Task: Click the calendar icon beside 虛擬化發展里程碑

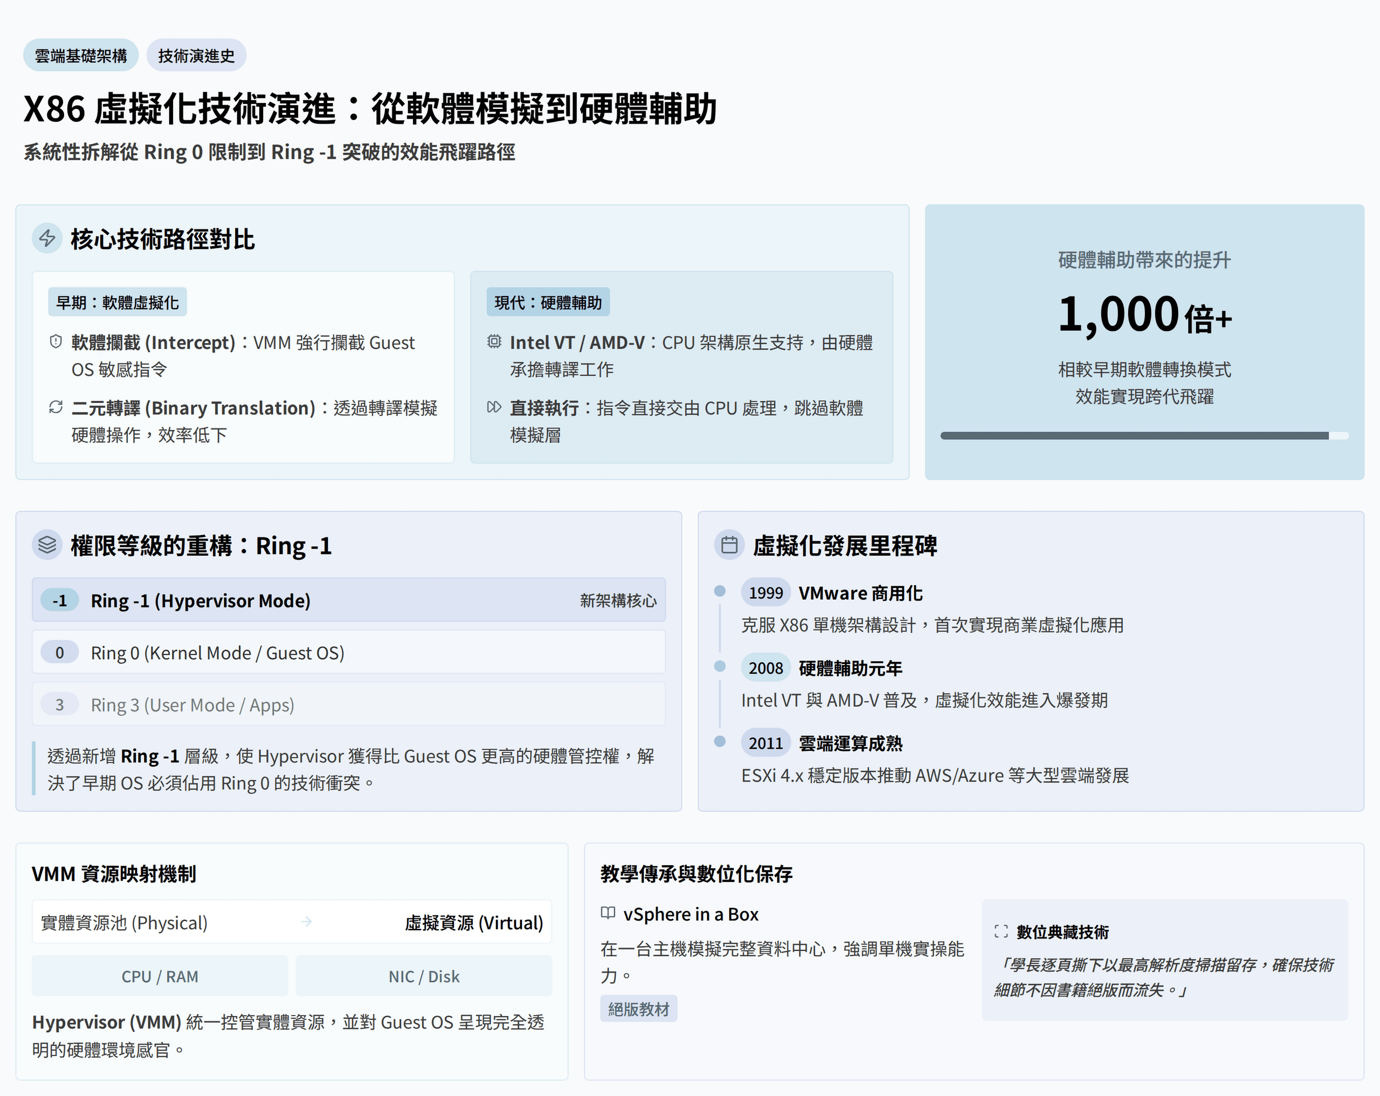Action: pyautogui.click(x=729, y=545)
